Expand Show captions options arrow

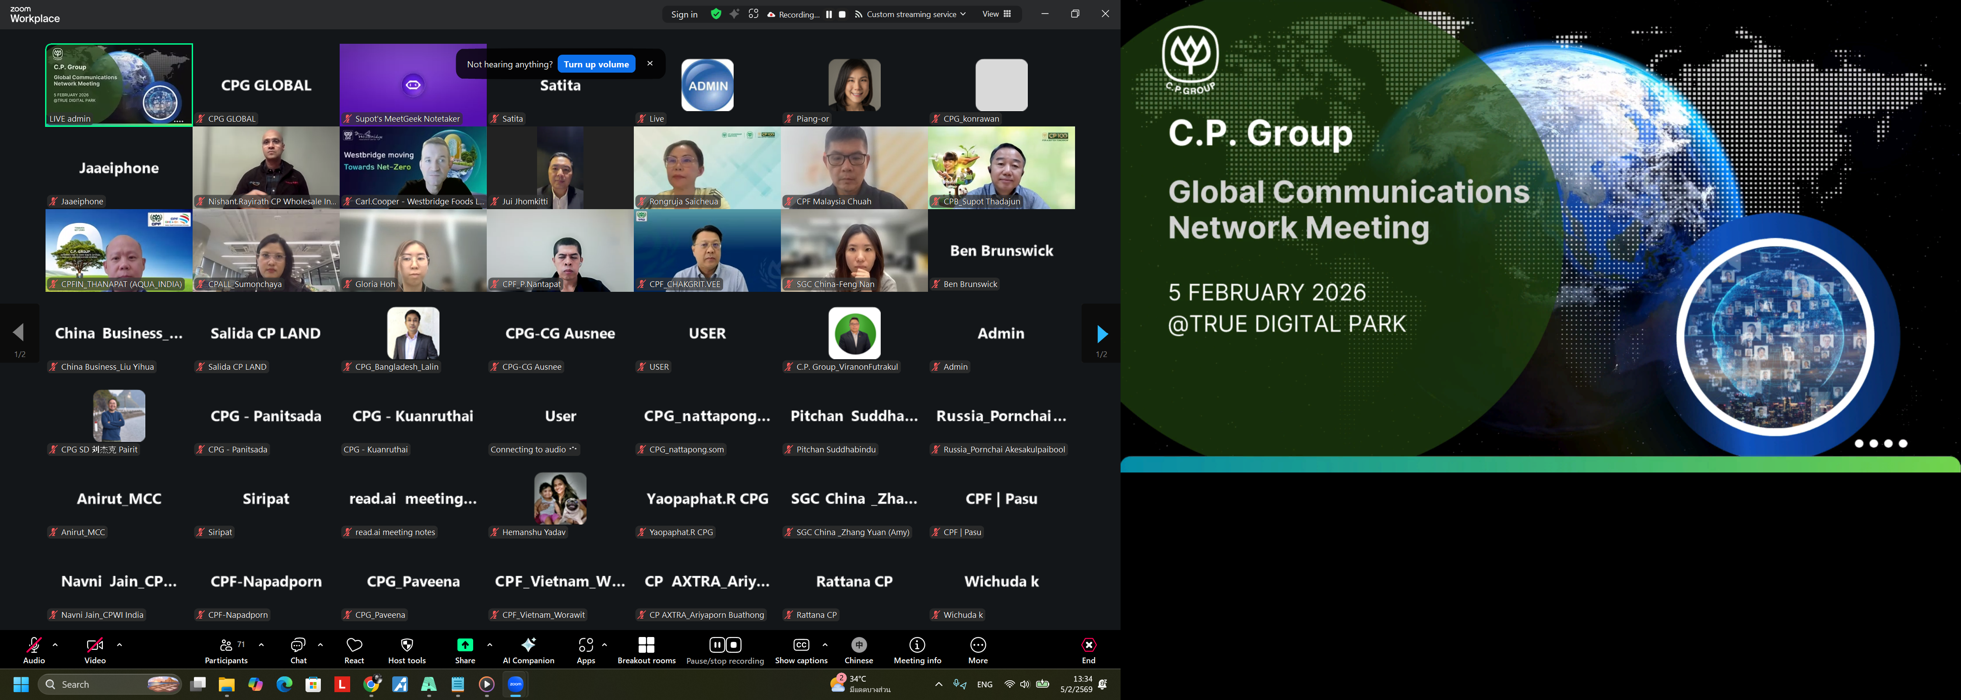pos(825,644)
